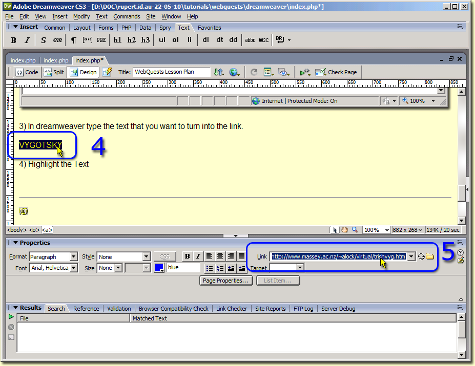The width and height of the screenshot is (475, 366).
Task: Click the Strong (S) icon in Insert bar
Action: click(44, 40)
